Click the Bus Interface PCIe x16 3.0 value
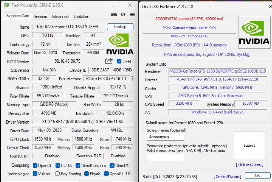The image size is (272, 182). click(106, 79)
